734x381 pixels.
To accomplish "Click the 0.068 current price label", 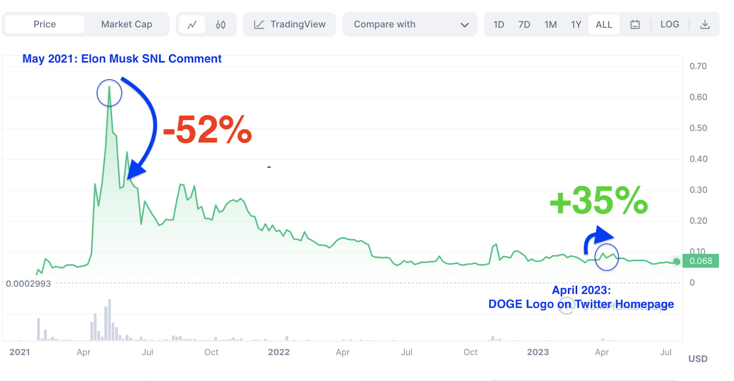I will 701,261.
